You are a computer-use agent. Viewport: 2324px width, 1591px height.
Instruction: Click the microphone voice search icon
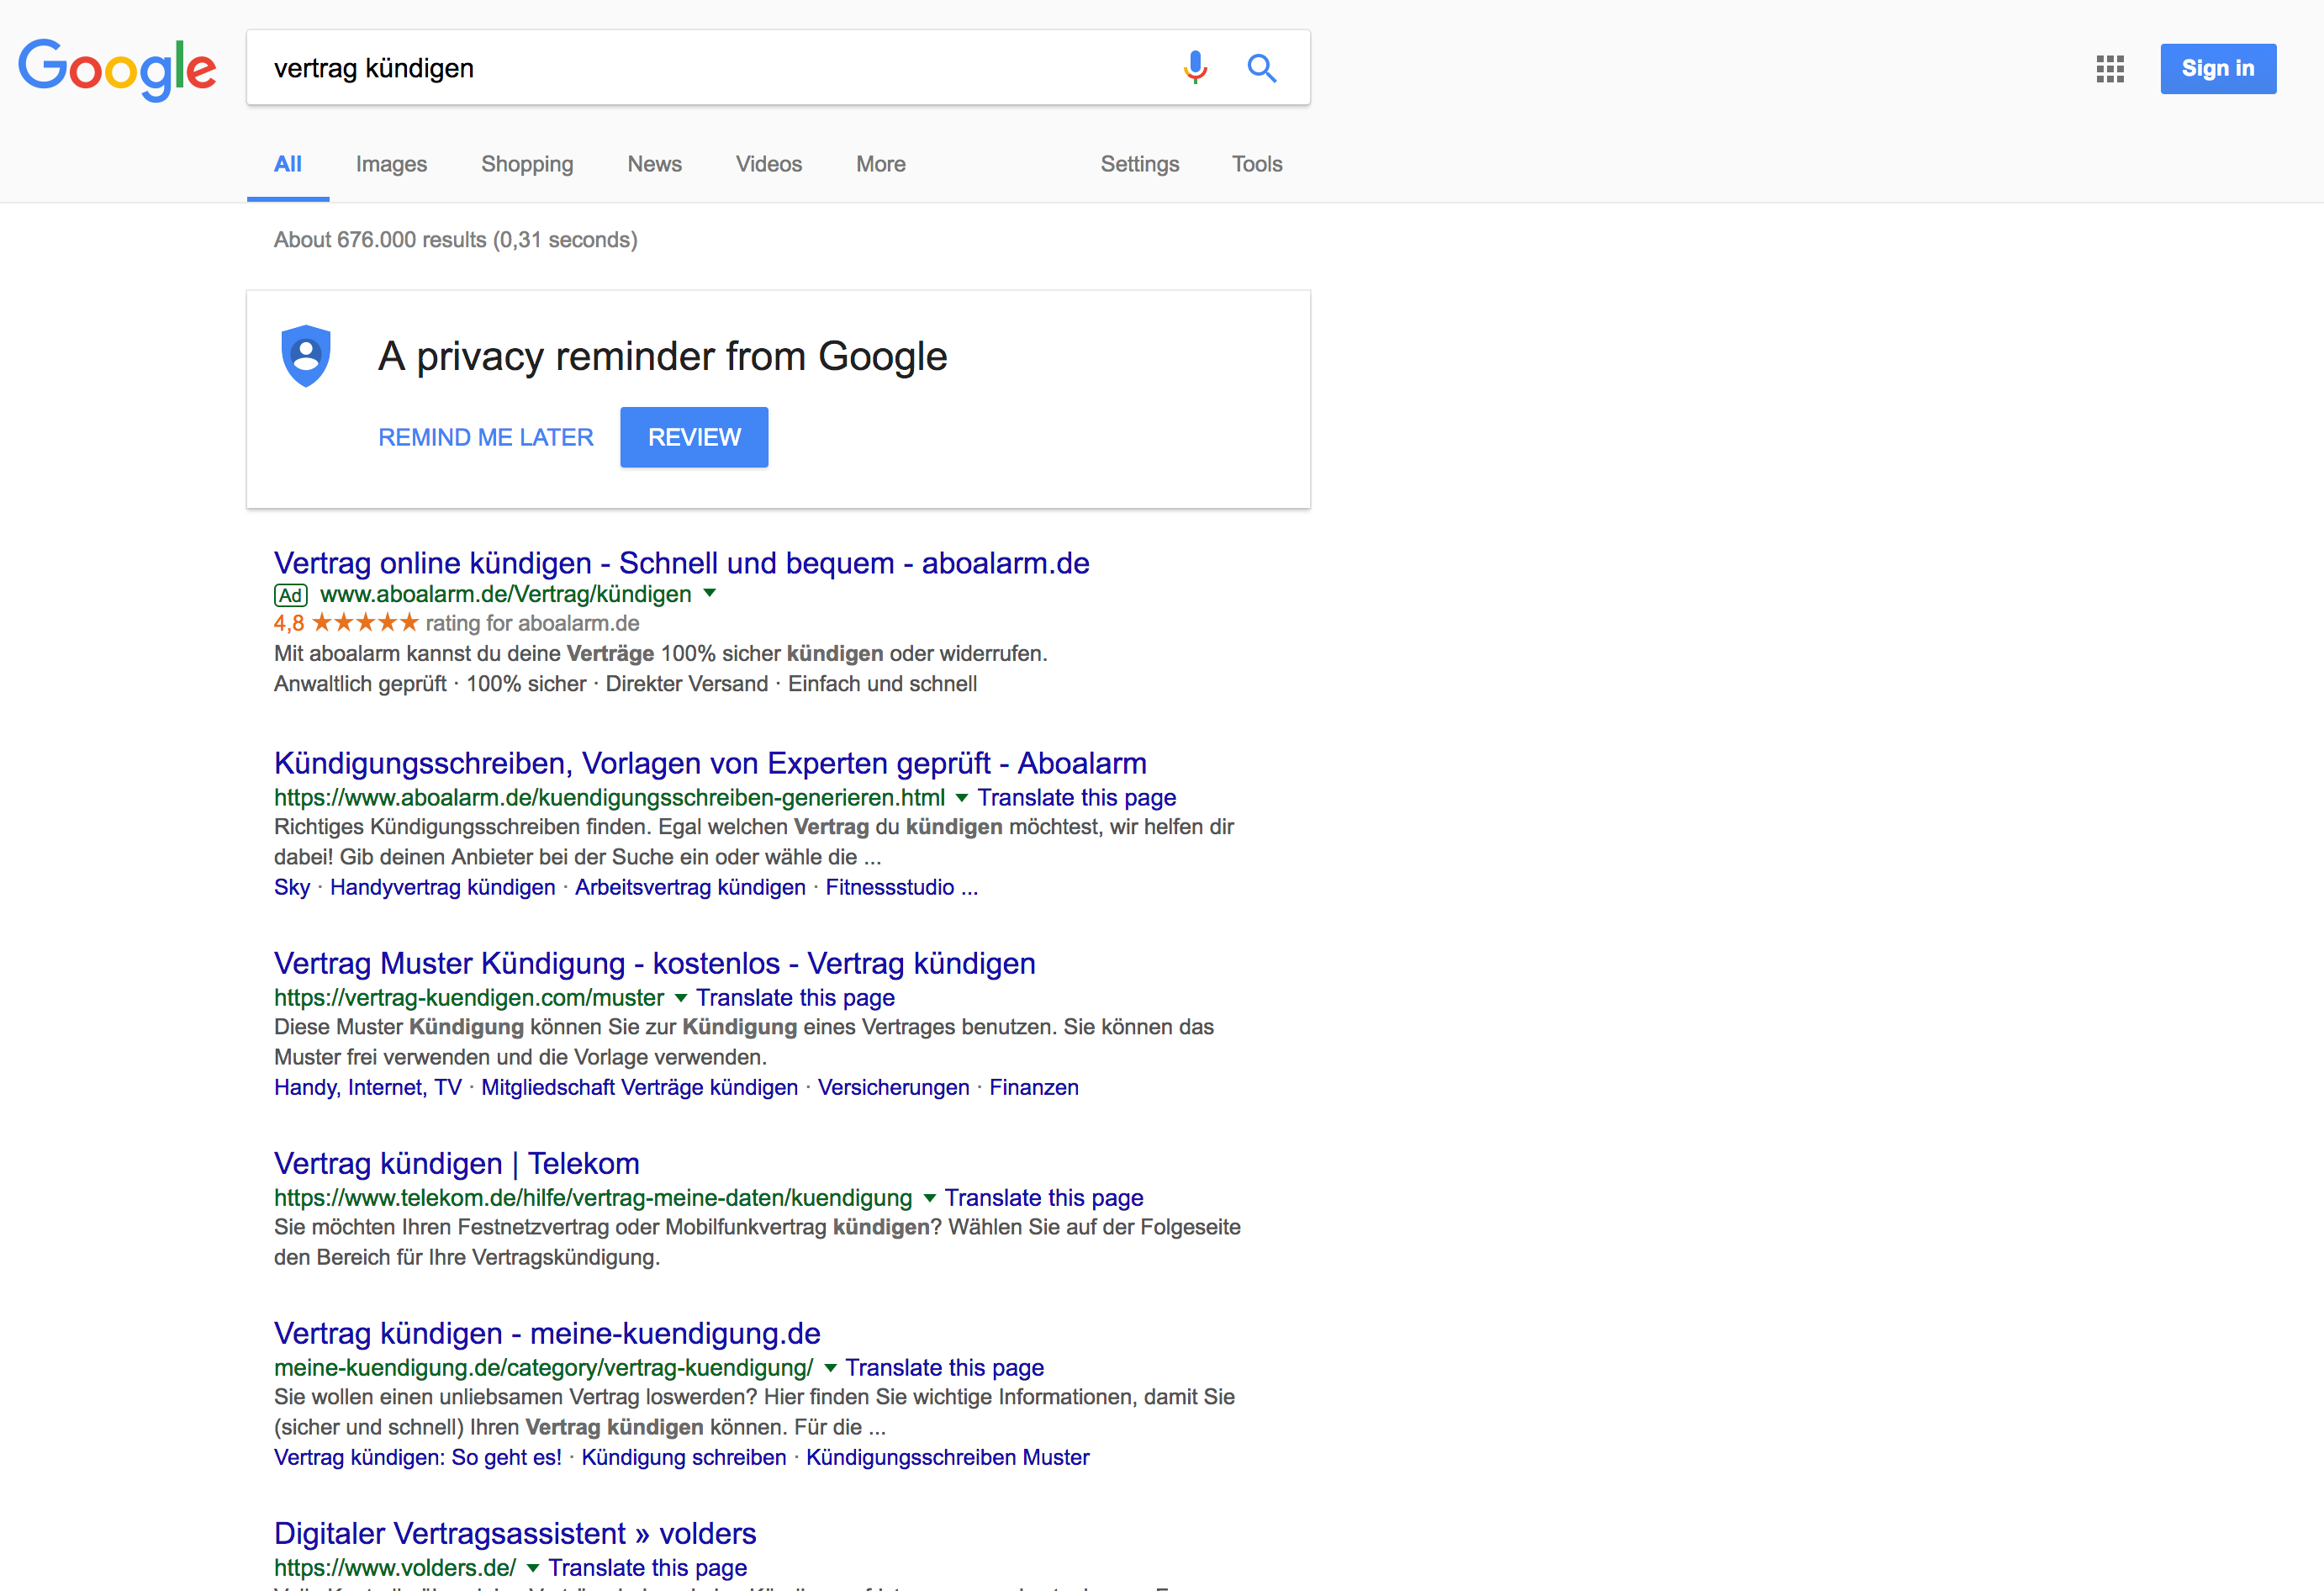1195,67
